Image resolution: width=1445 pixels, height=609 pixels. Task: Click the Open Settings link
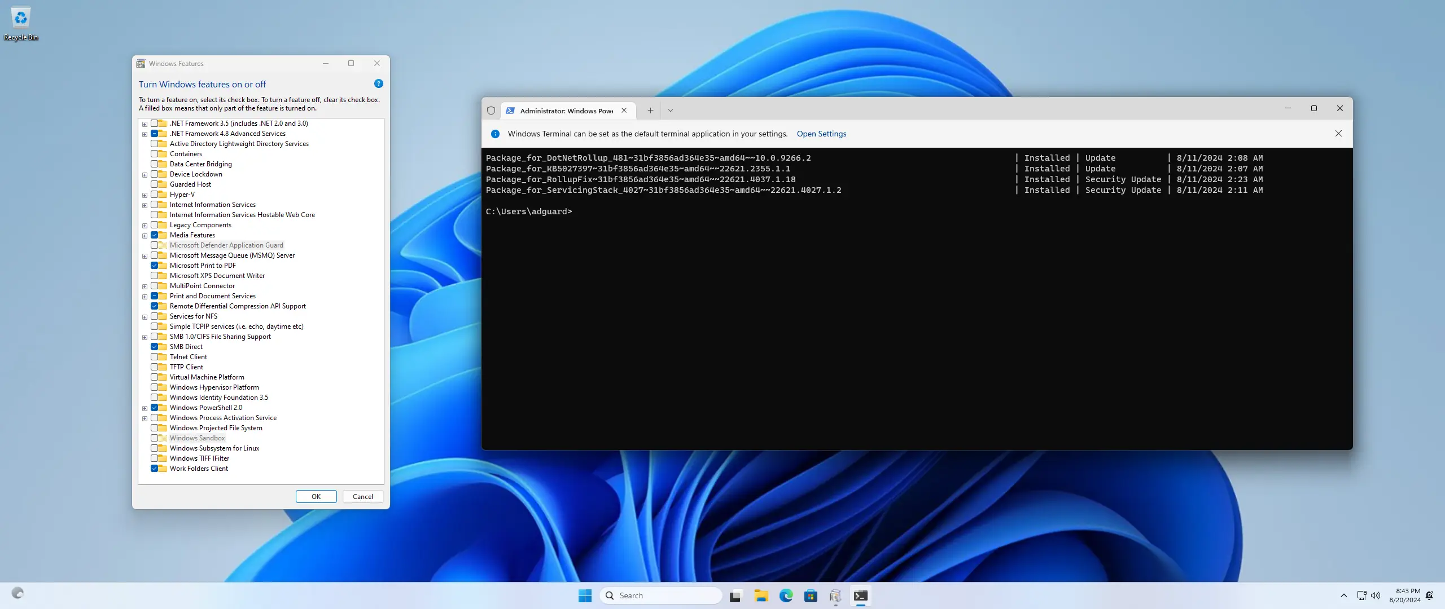pos(821,134)
